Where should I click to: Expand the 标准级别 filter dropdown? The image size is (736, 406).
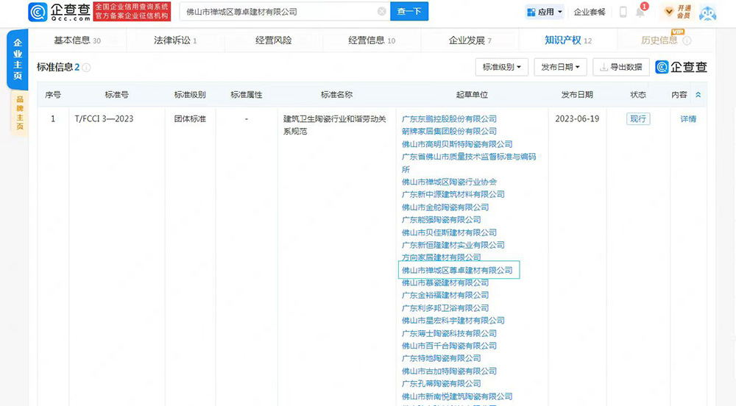502,67
